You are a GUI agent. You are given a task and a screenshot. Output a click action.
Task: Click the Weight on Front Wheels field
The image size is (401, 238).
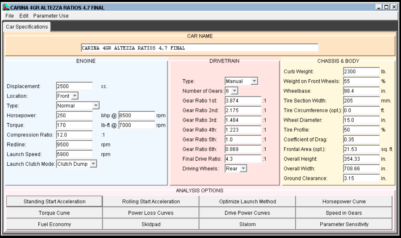[361, 81]
